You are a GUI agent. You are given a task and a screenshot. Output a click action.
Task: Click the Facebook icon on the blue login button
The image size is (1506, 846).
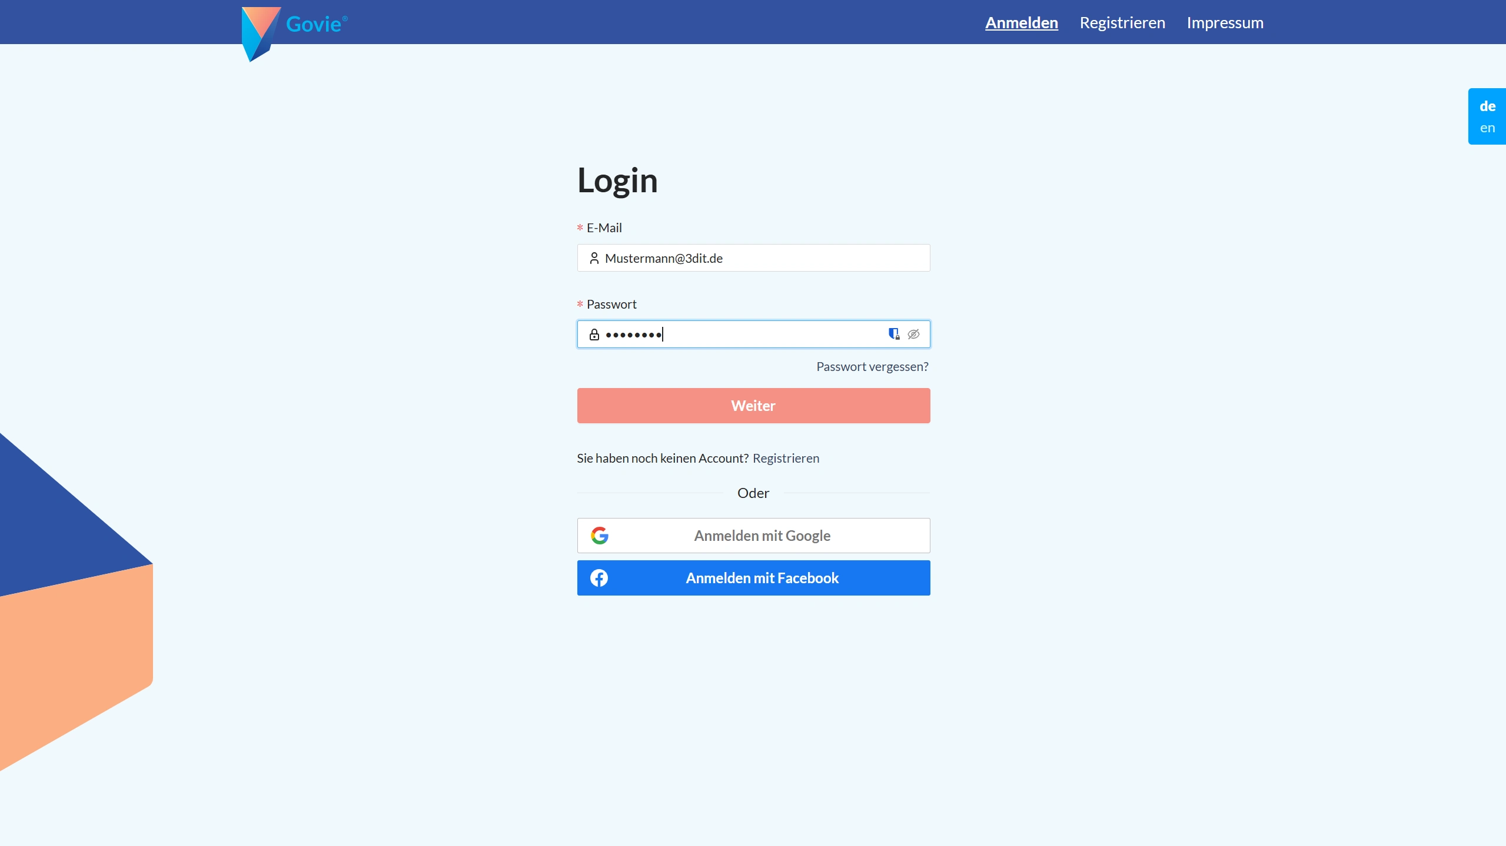pos(599,578)
